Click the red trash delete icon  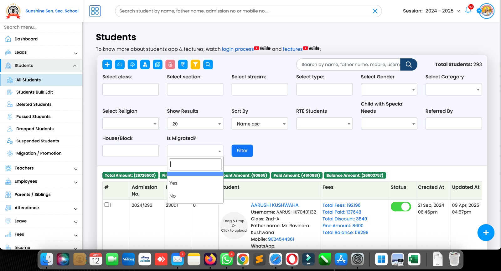170,65
